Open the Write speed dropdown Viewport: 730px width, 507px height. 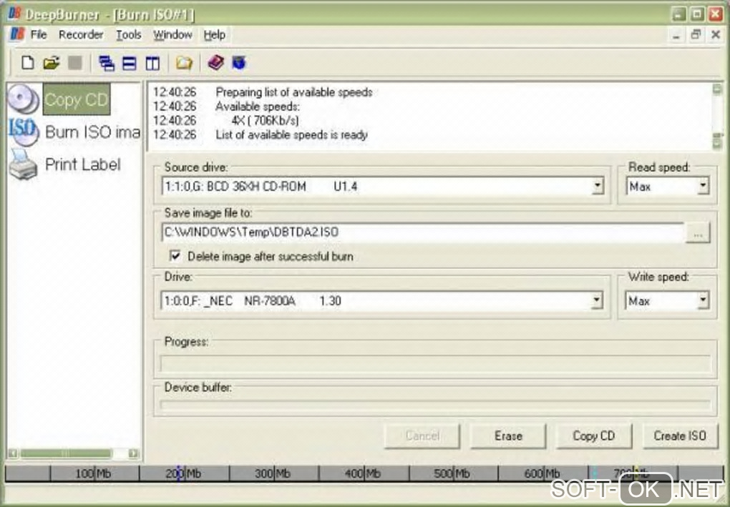703,300
